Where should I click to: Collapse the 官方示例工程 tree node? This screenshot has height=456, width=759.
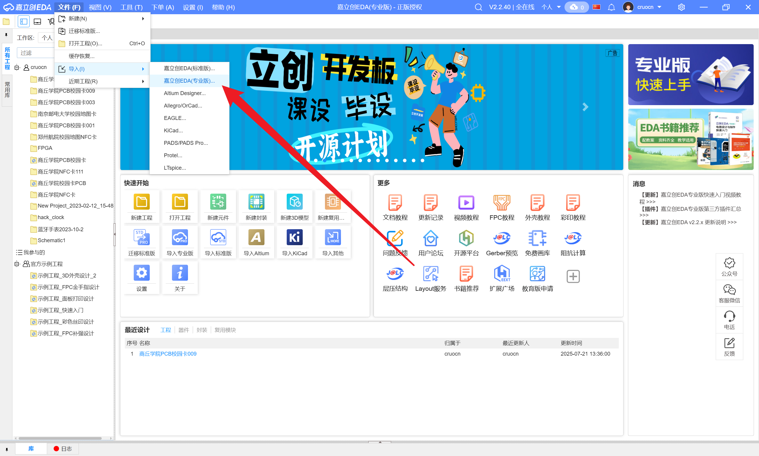(x=17, y=264)
